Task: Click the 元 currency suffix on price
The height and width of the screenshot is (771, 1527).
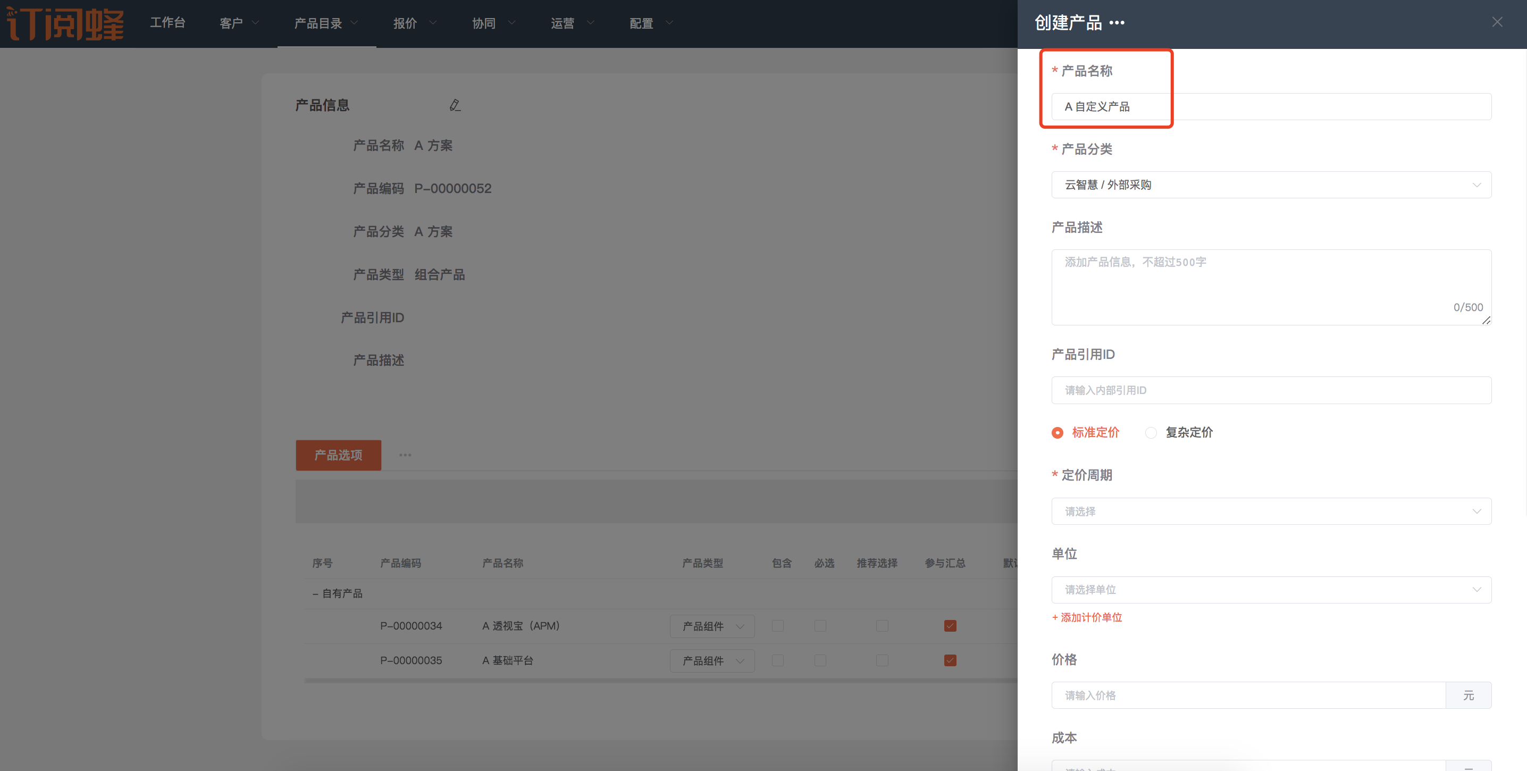Action: (x=1469, y=695)
